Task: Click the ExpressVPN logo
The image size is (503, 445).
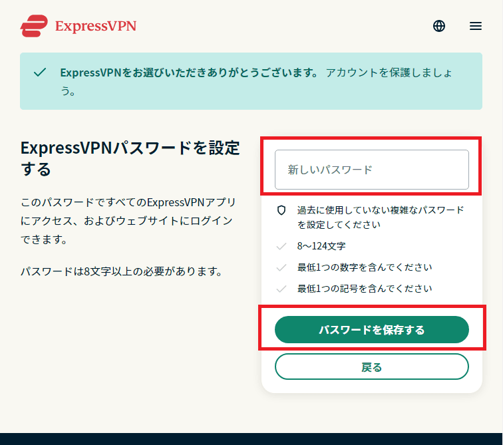Action: click(79, 26)
